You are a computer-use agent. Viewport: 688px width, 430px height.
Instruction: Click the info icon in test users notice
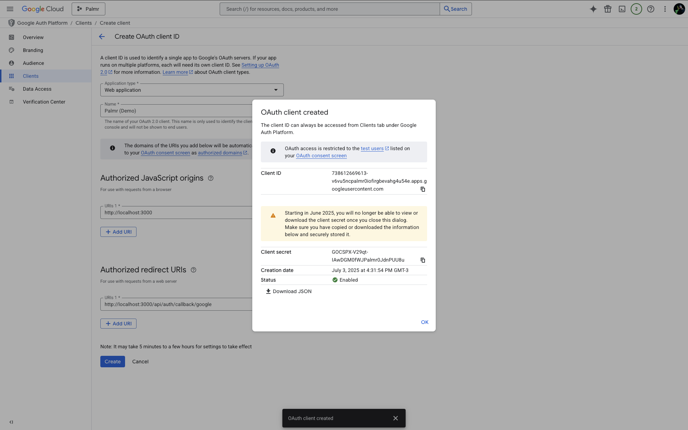(273, 151)
